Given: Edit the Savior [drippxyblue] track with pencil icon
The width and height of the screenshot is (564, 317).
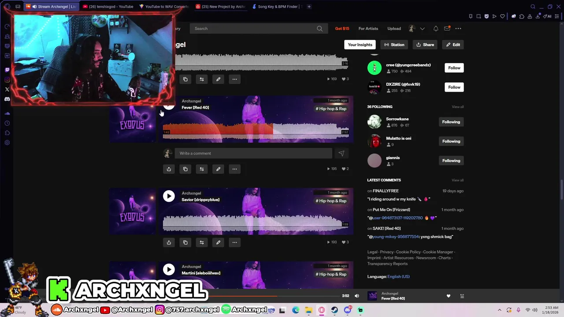Looking at the screenshot, I should [218, 243].
